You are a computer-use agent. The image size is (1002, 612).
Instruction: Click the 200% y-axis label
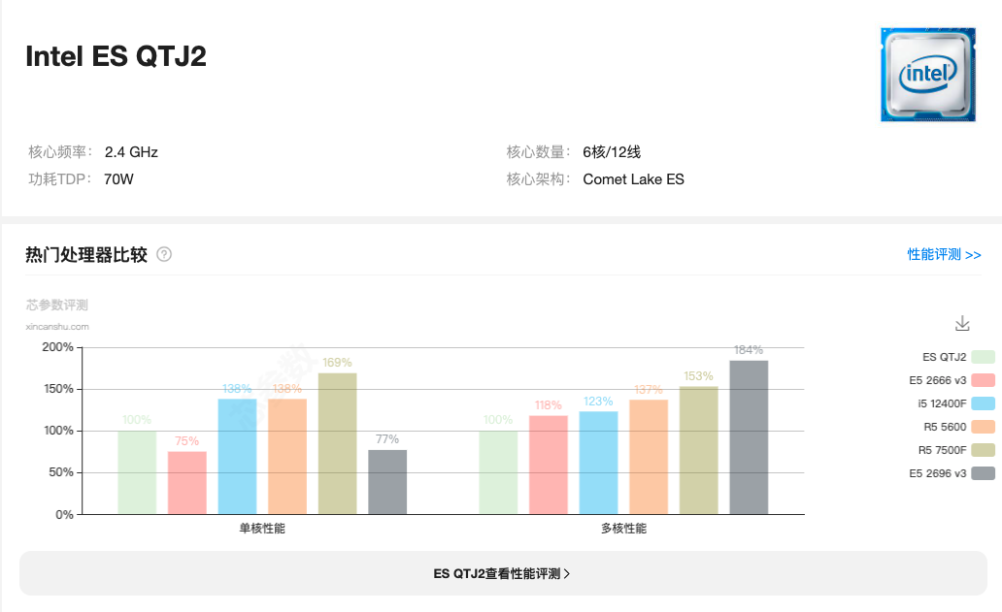(57, 347)
